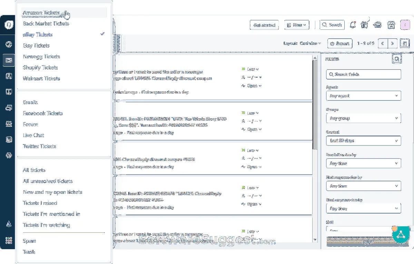Select Amazon Tickets view

coord(64,13)
